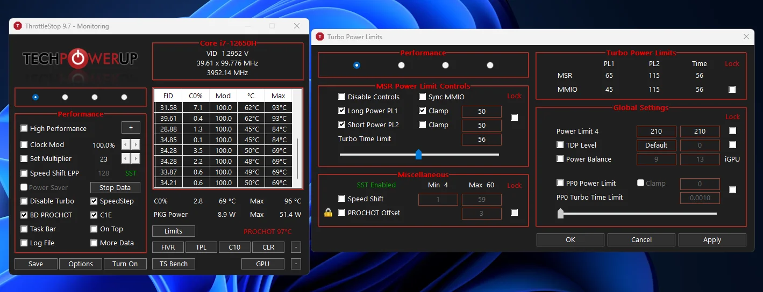Check Clamp in the Short Power PL2 row

click(x=423, y=125)
